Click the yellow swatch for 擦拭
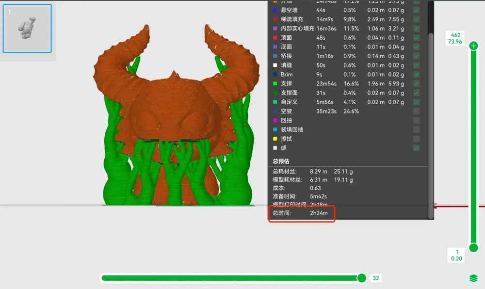The width and height of the screenshot is (485, 289). point(275,139)
